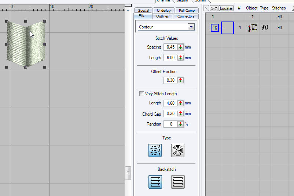The height and width of the screenshot is (196, 294).
Task: Adjust the Vary Stitch Length stepper for 4.60
Action: (181, 103)
